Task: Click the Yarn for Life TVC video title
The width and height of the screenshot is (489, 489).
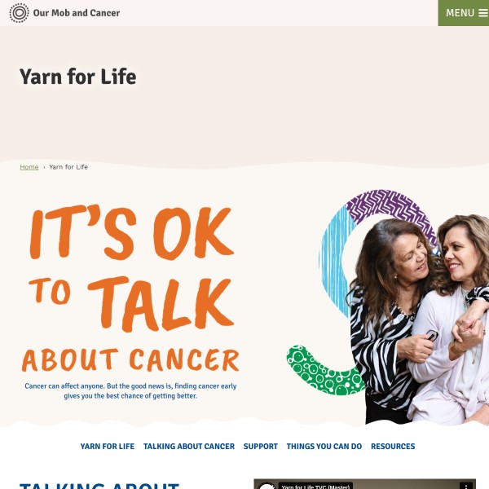Action: coord(315,487)
